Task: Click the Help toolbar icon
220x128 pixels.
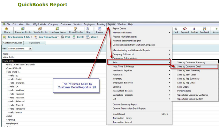Action: pyautogui.click(x=88, y=29)
